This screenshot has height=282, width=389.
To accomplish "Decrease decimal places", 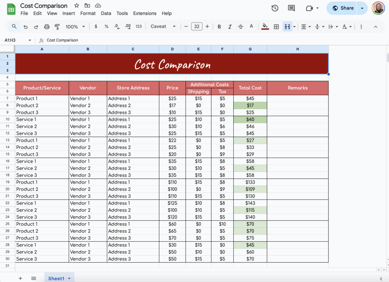I will click(117, 27).
